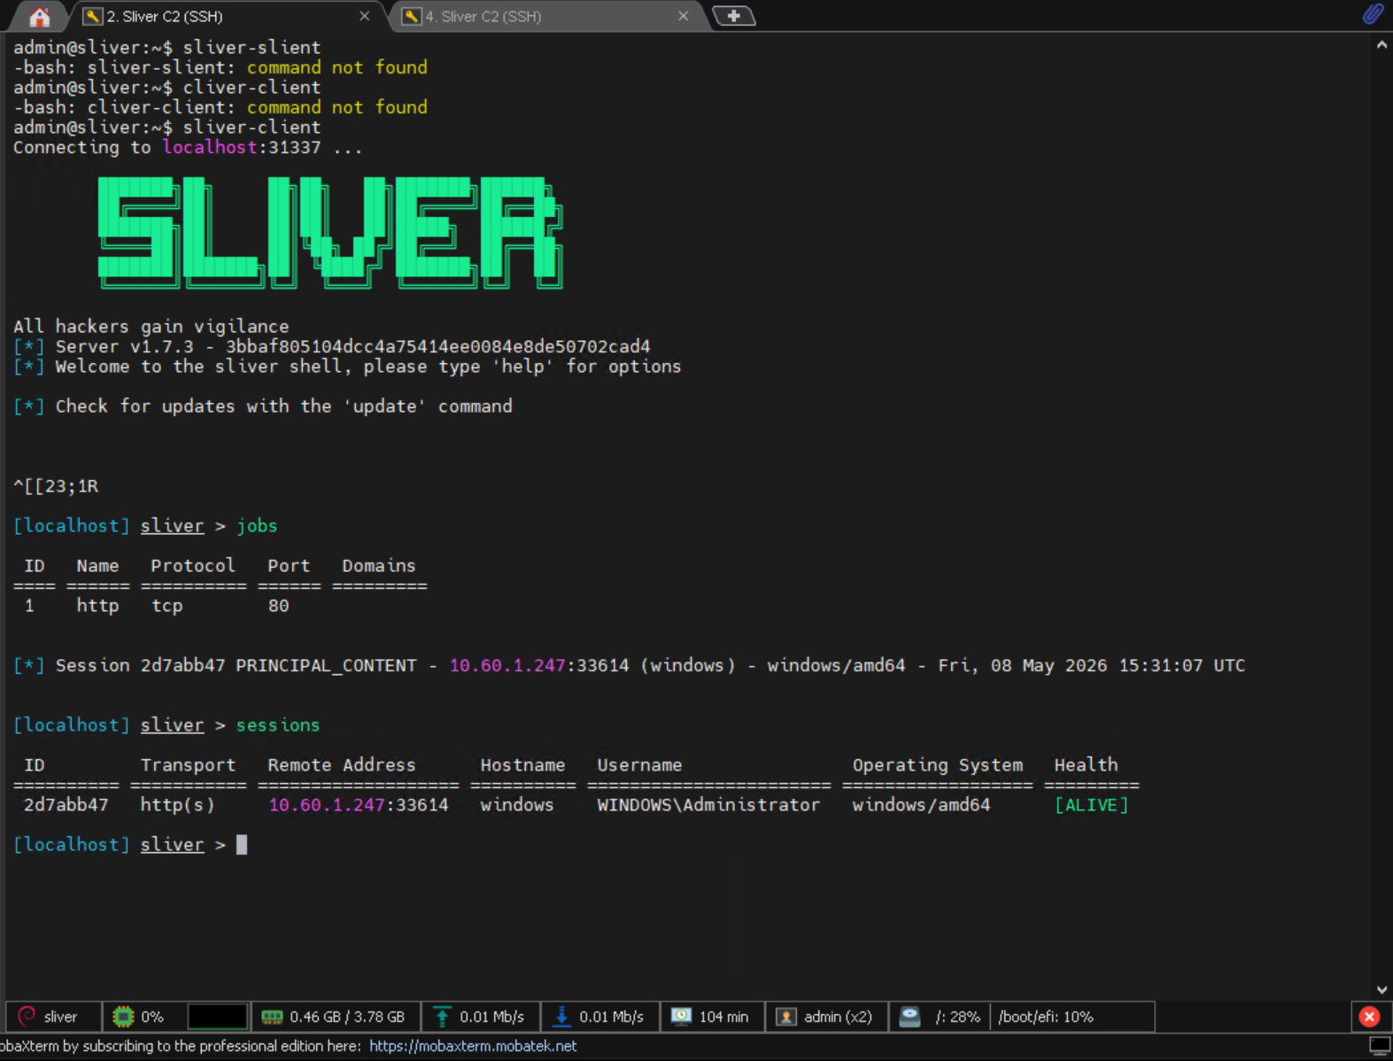Image resolution: width=1393 pixels, height=1061 pixels.
Task: Close the "2. Sliver C2 (SSH)" tab
Action: (x=364, y=16)
